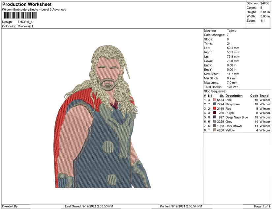
Task: Click the St. column header
Action: tap(222, 96)
